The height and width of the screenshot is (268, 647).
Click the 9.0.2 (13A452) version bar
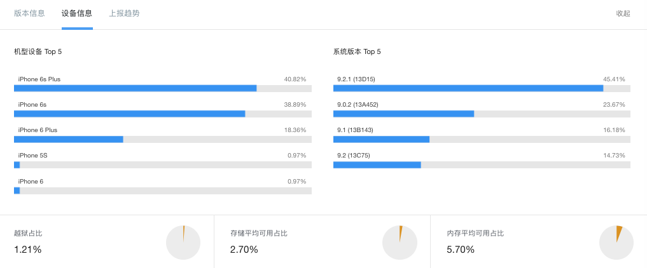[x=482, y=114]
